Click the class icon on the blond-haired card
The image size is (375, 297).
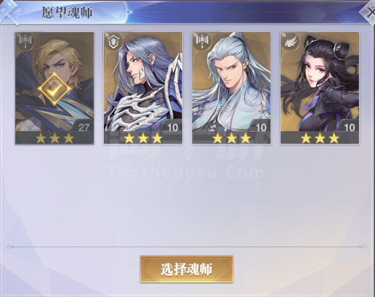[x=25, y=41]
